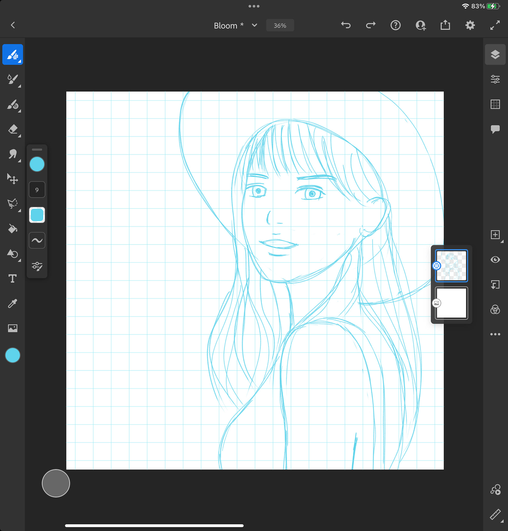Tap the Share export button
Viewport: 508px width, 531px height.
pos(445,25)
